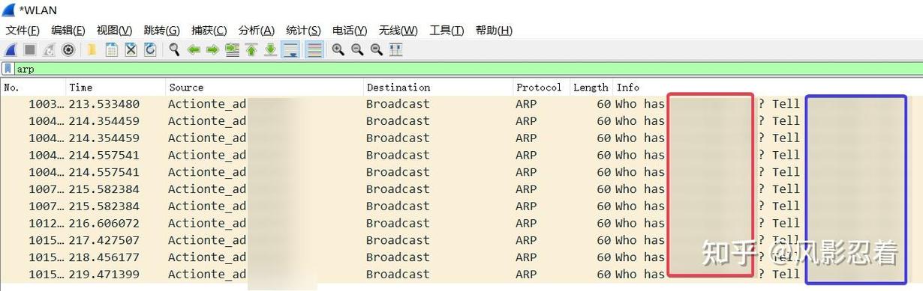923x291 pixels.
Task: Sort by the Length column header
Action: click(x=591, y=88)
